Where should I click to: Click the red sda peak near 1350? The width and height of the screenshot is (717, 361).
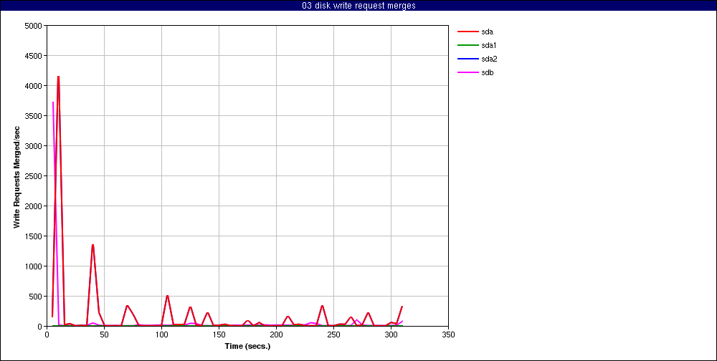pyautogui.click(x=92, y=245)
